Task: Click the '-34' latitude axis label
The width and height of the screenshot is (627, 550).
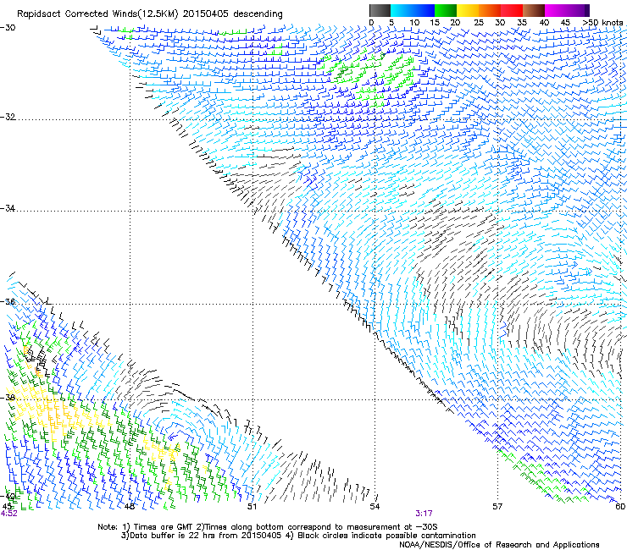Action: pyautogui.click(x=8, y=208)
